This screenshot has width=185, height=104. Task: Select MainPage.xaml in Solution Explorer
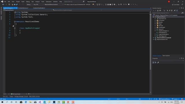tap(162, 36)
